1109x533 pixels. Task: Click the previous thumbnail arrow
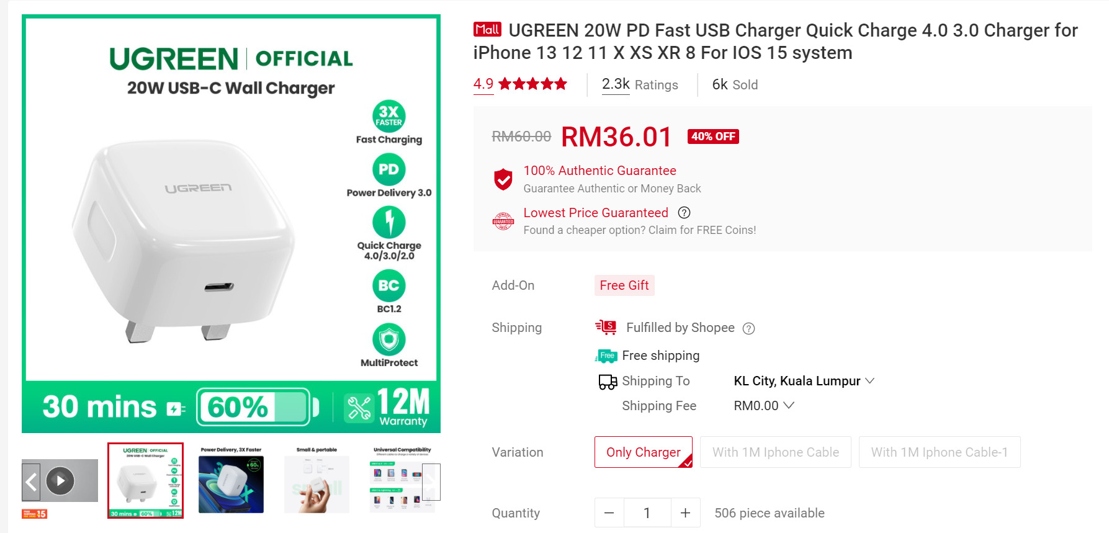[31, 481]
